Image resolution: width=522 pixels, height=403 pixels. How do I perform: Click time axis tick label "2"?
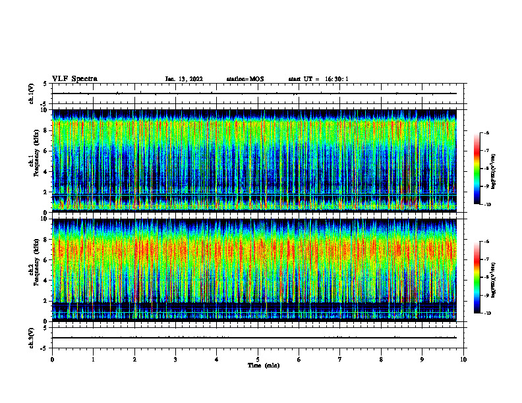coord(134,360)
